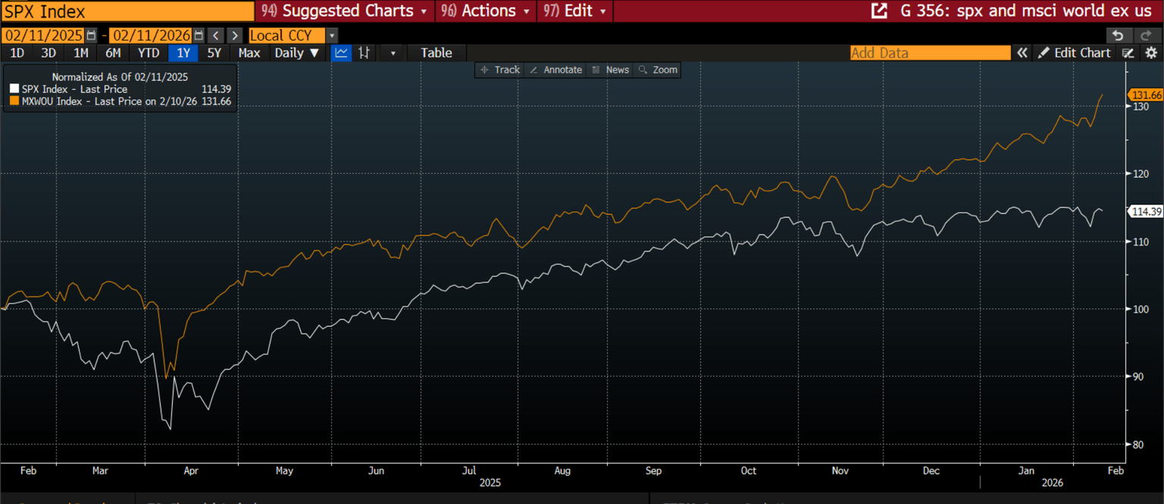
Task: Toggle News overlay on the chart
Action: pyautogui.click(x=610, y=70)
